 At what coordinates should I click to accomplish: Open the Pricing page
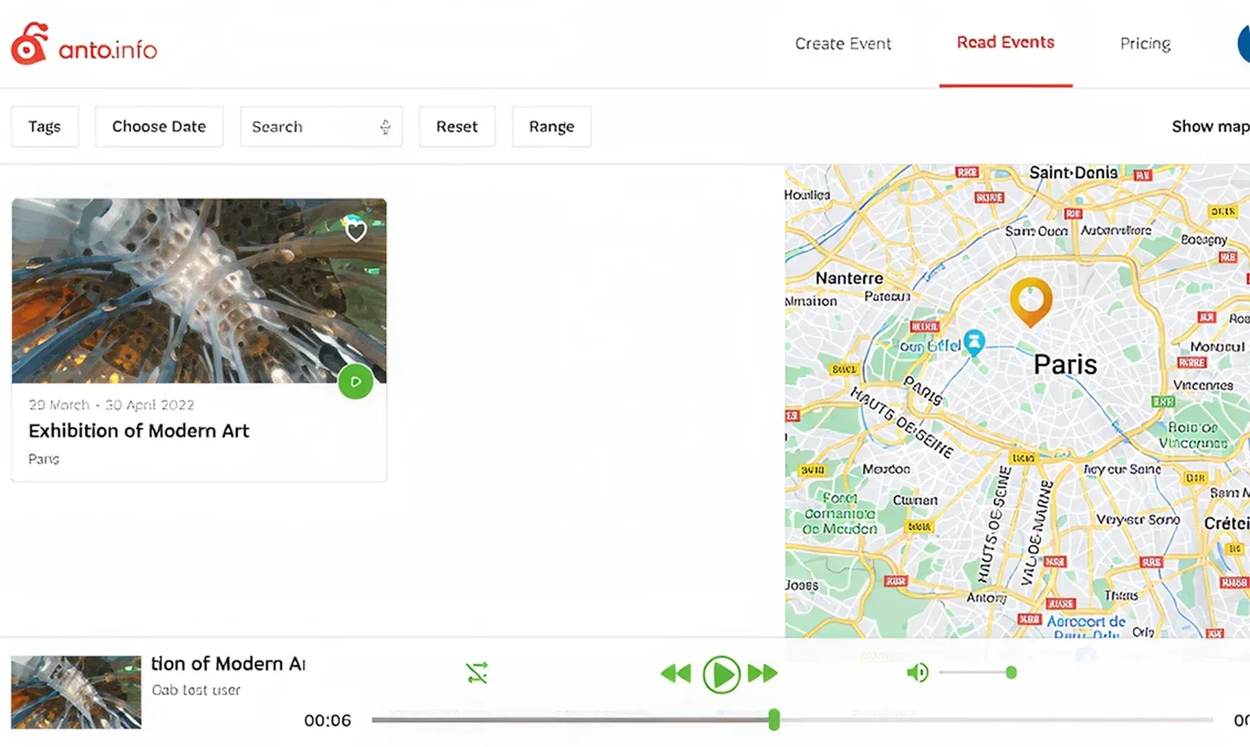[x=1145, y=44]
